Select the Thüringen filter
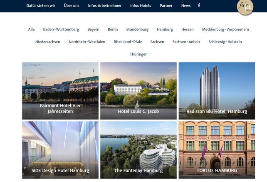Viewport: 267px width, 182px height. pyautogui.click(x=138, y=54)
